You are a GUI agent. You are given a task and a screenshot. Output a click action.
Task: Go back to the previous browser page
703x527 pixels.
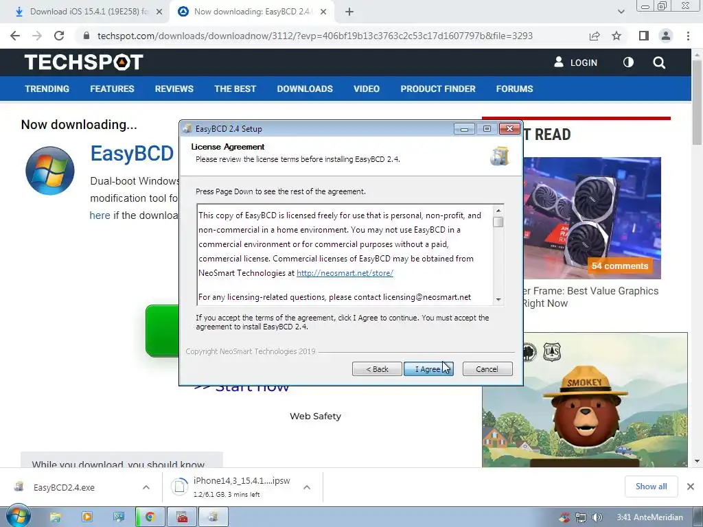tap(15, 36)
